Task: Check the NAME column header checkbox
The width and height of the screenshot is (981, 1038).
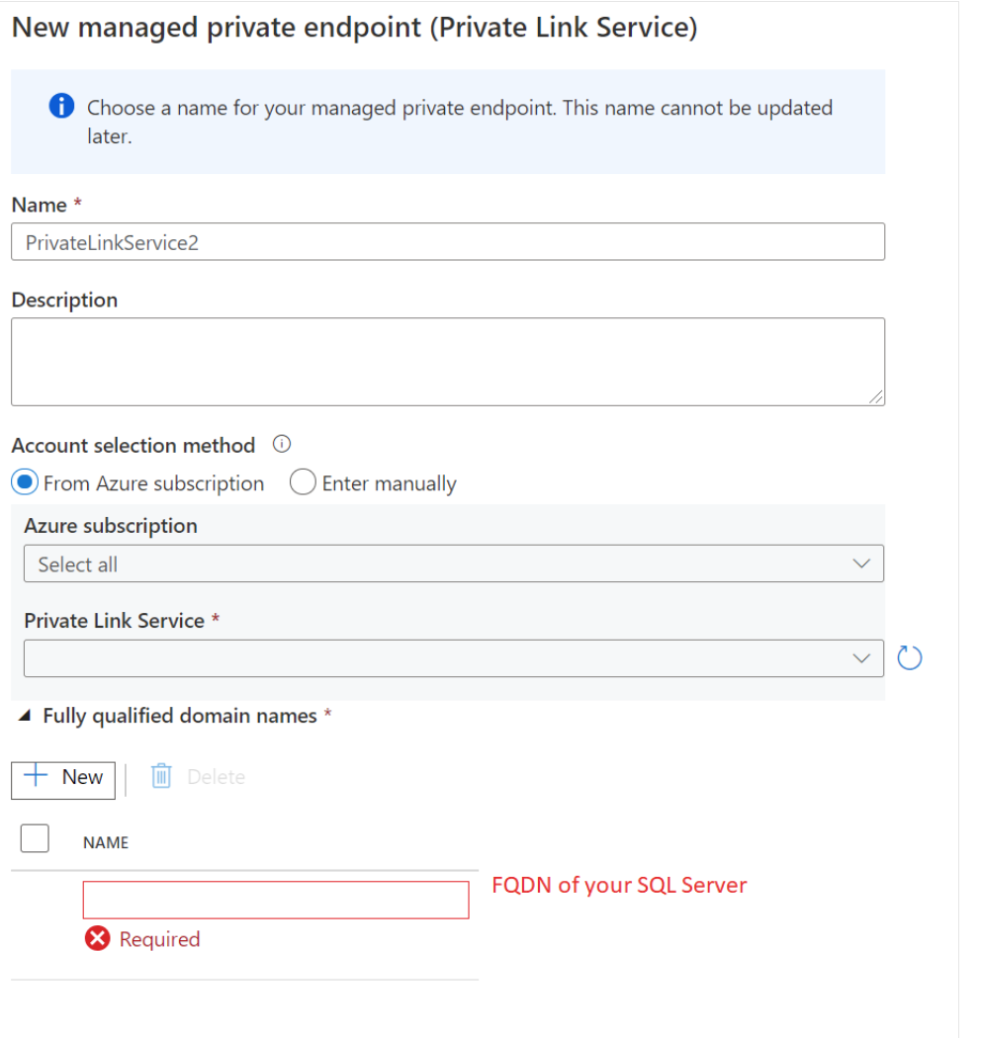Action: tap(35, 838)
